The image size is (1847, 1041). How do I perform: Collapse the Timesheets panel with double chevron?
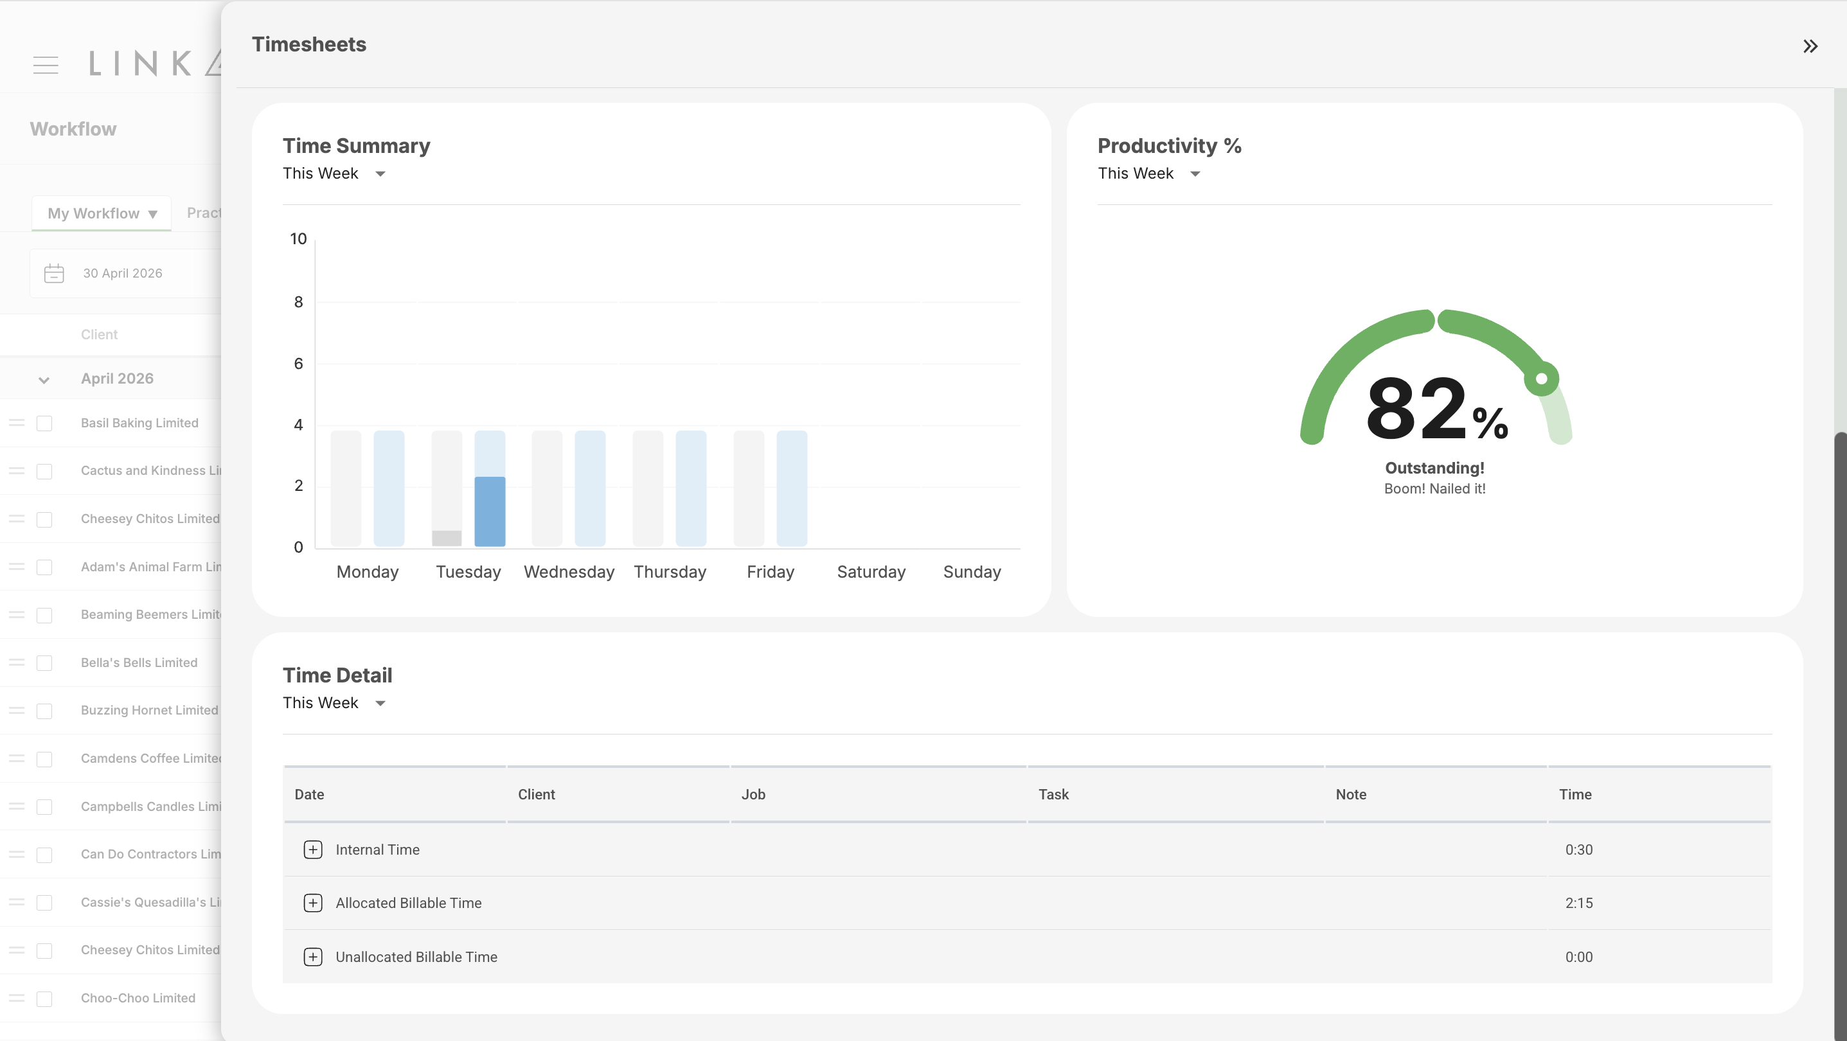1810,47
